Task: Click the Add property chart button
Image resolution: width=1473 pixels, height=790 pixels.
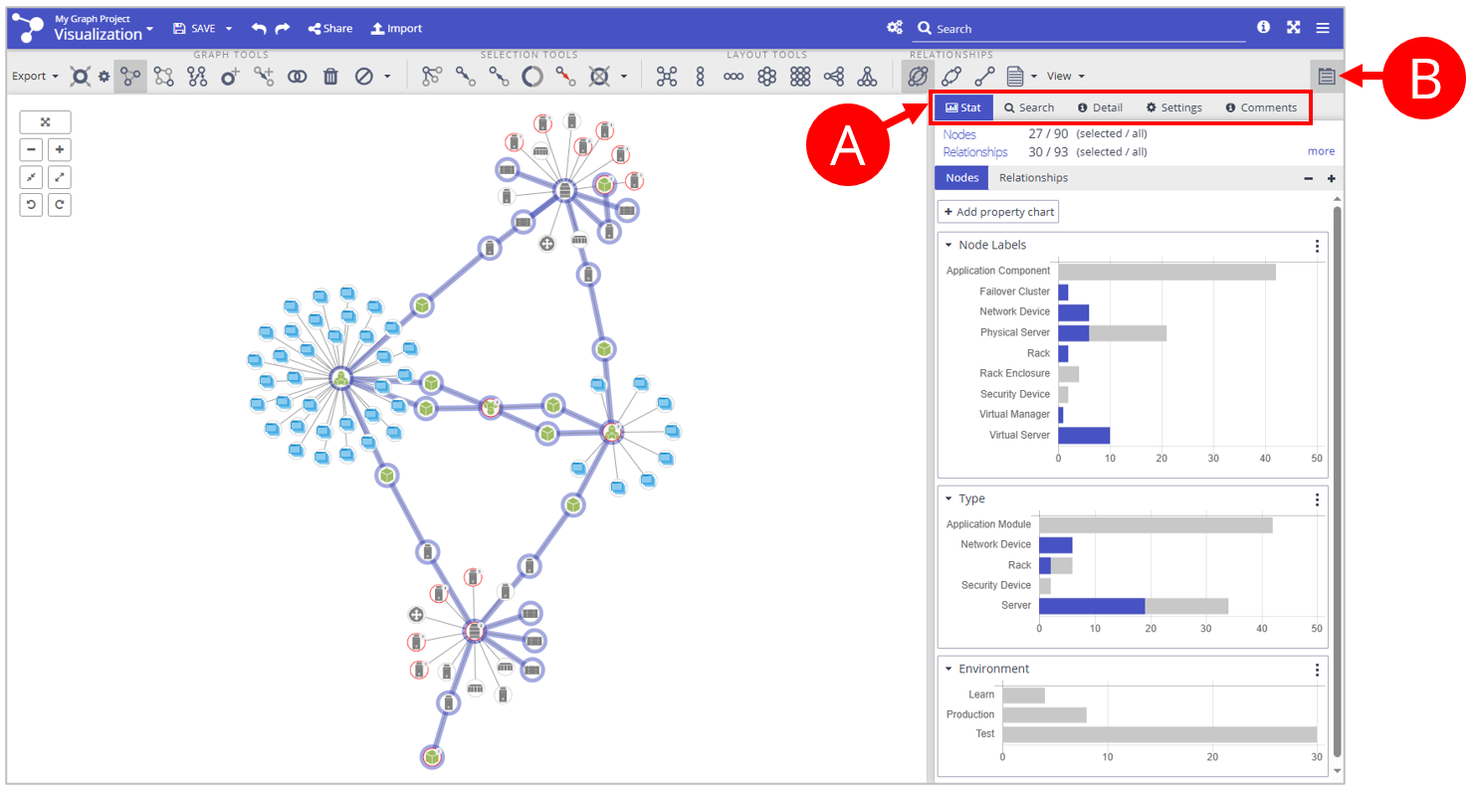Action: pos(997,212)
